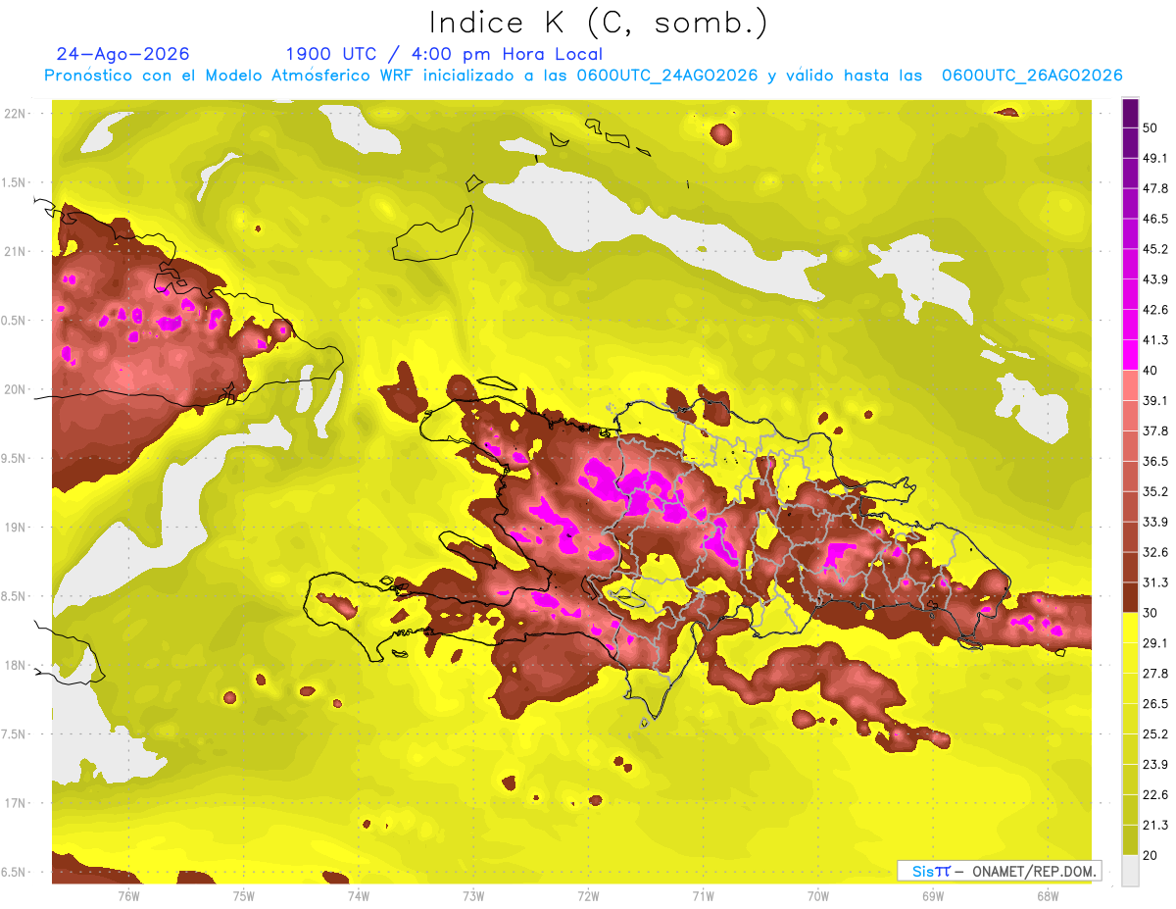This screenshot has width=1176, height=909.
Task: Pick the olive swatch between 20 and 21.3
Action: [x=1131, y=840]
